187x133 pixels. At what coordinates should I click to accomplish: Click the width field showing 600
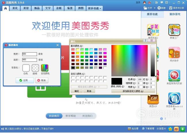(30, 54)
